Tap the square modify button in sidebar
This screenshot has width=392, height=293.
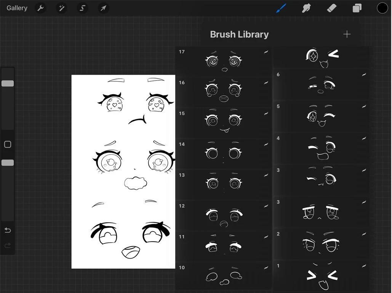(8, 144)
